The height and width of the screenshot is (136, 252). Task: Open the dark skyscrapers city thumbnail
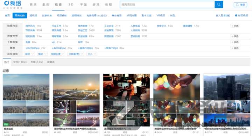pyautogui.click(x=227, y=87)
